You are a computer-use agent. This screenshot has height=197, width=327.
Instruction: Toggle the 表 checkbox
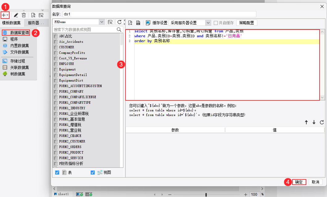tap(57, 172)
